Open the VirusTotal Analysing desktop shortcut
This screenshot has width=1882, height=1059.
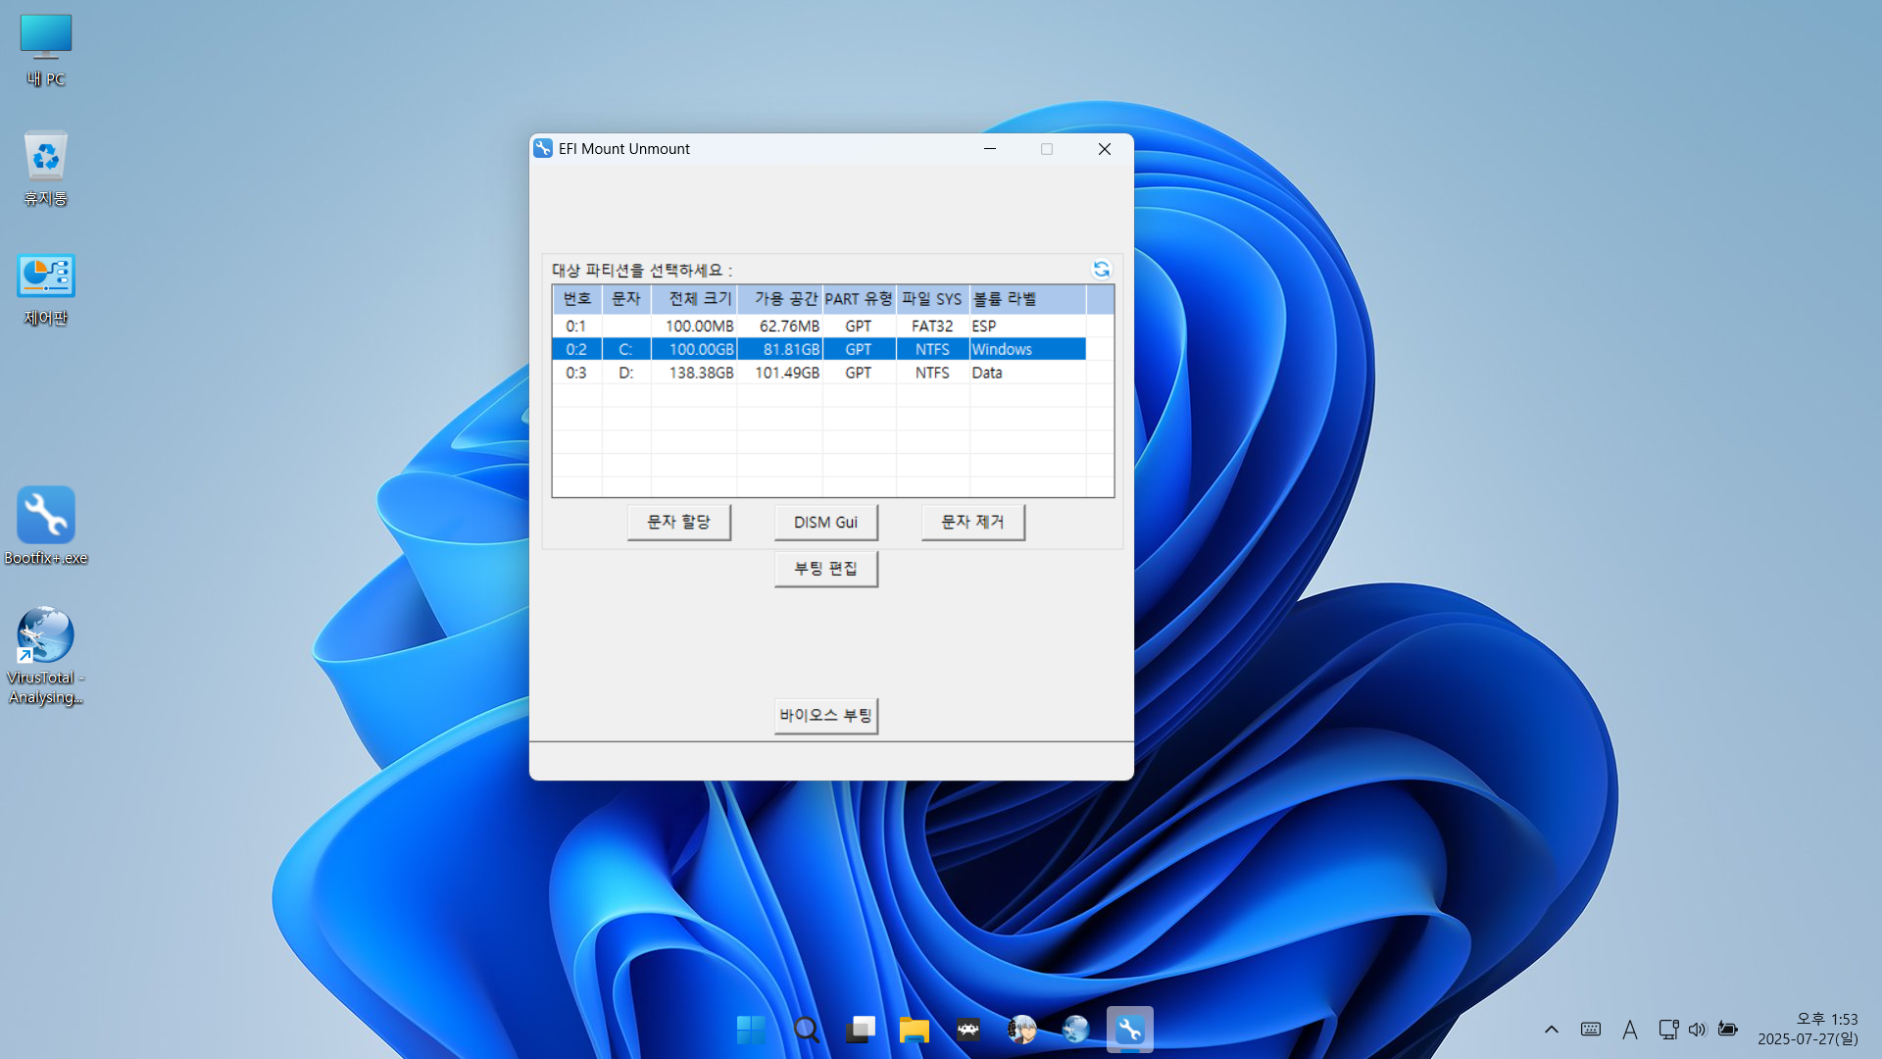point(45,635)
